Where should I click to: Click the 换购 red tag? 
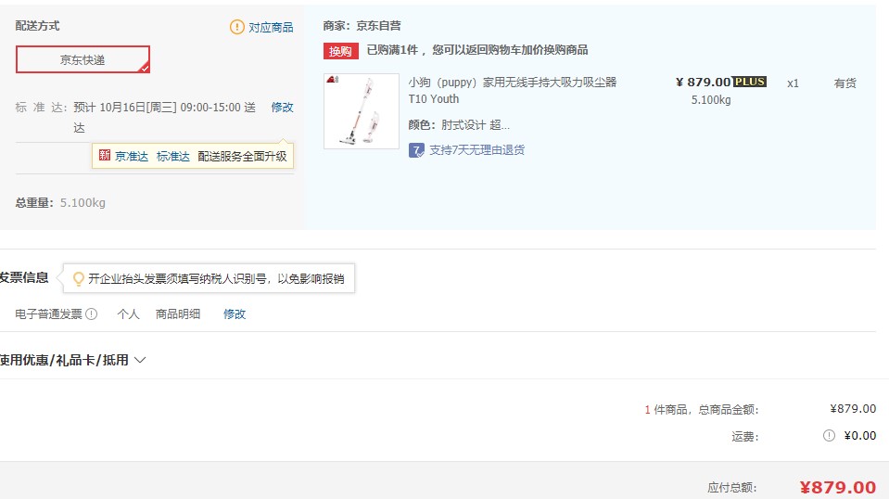[x=341, y=51]
